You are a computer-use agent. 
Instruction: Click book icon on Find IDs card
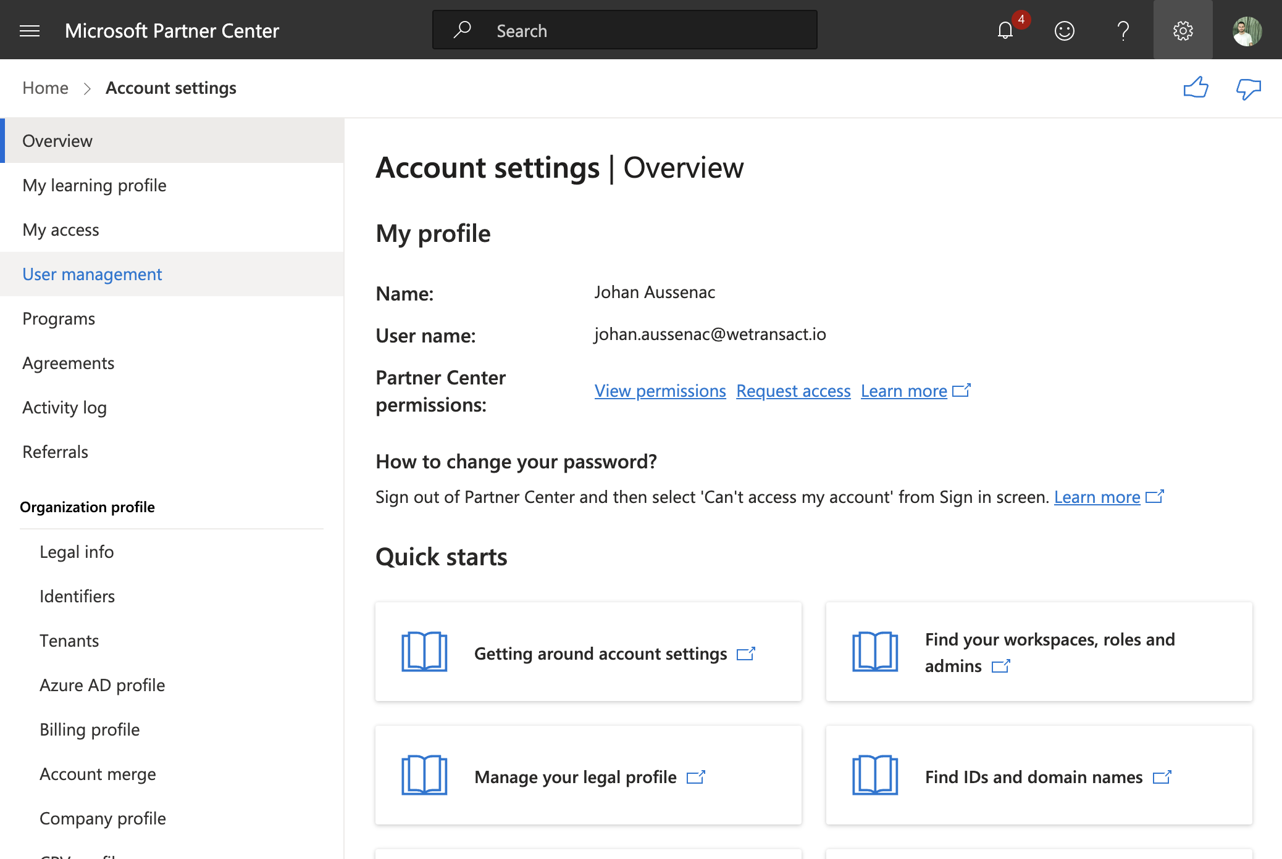875,775
